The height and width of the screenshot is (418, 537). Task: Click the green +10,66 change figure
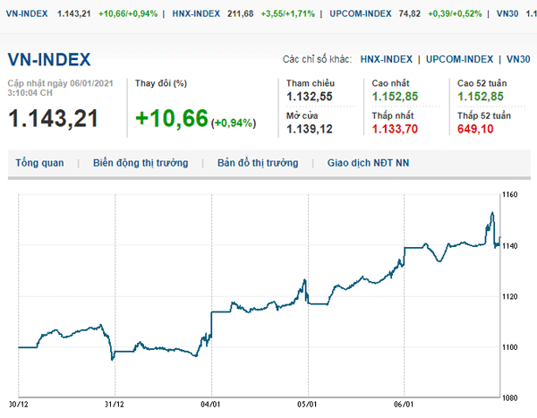coord(171,118)
